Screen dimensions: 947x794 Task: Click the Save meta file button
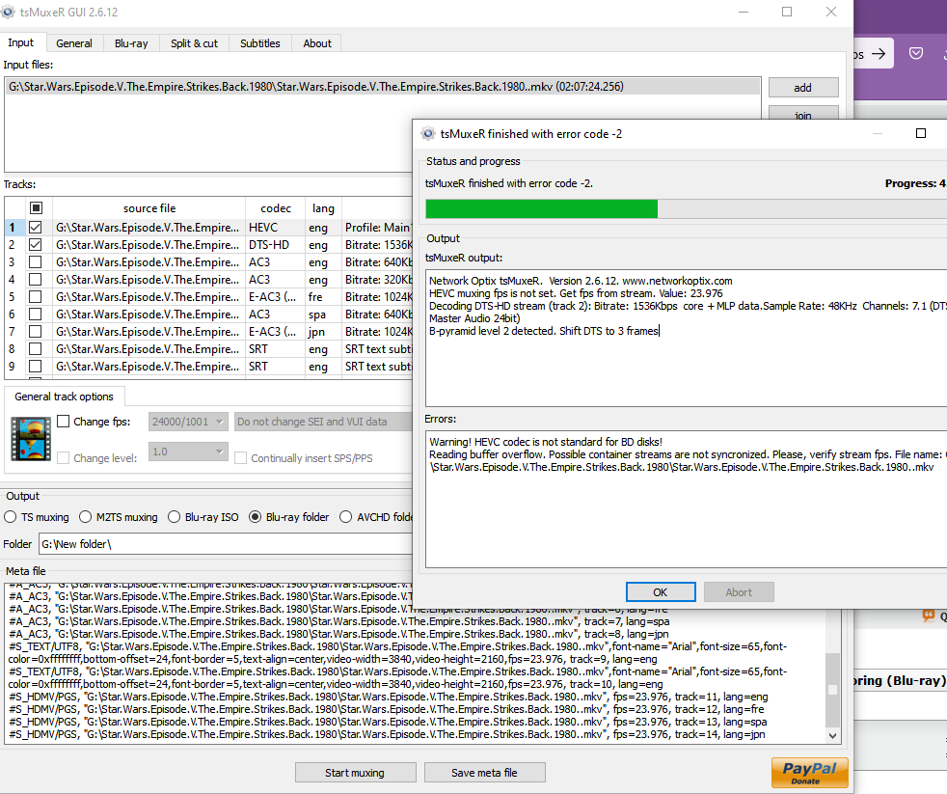tap(484, 772)
